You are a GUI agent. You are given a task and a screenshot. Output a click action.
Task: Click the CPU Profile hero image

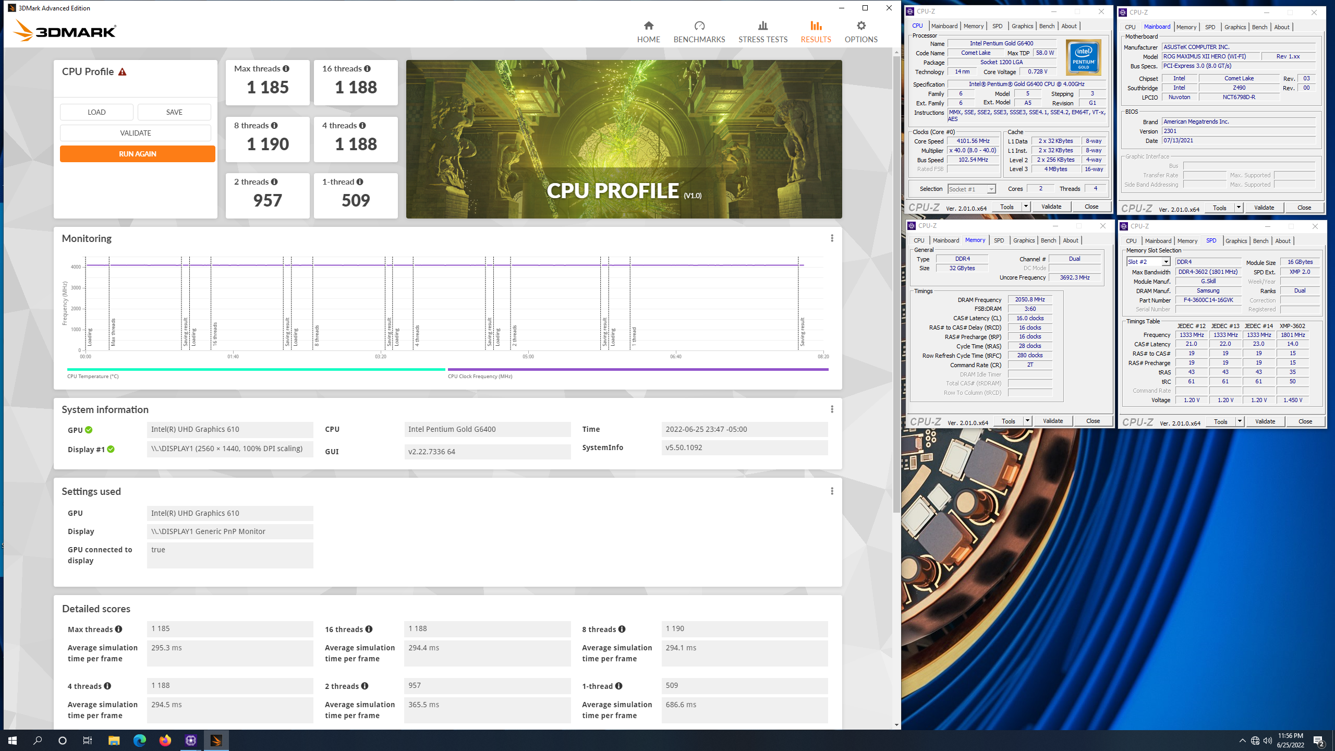click(624, 139)
